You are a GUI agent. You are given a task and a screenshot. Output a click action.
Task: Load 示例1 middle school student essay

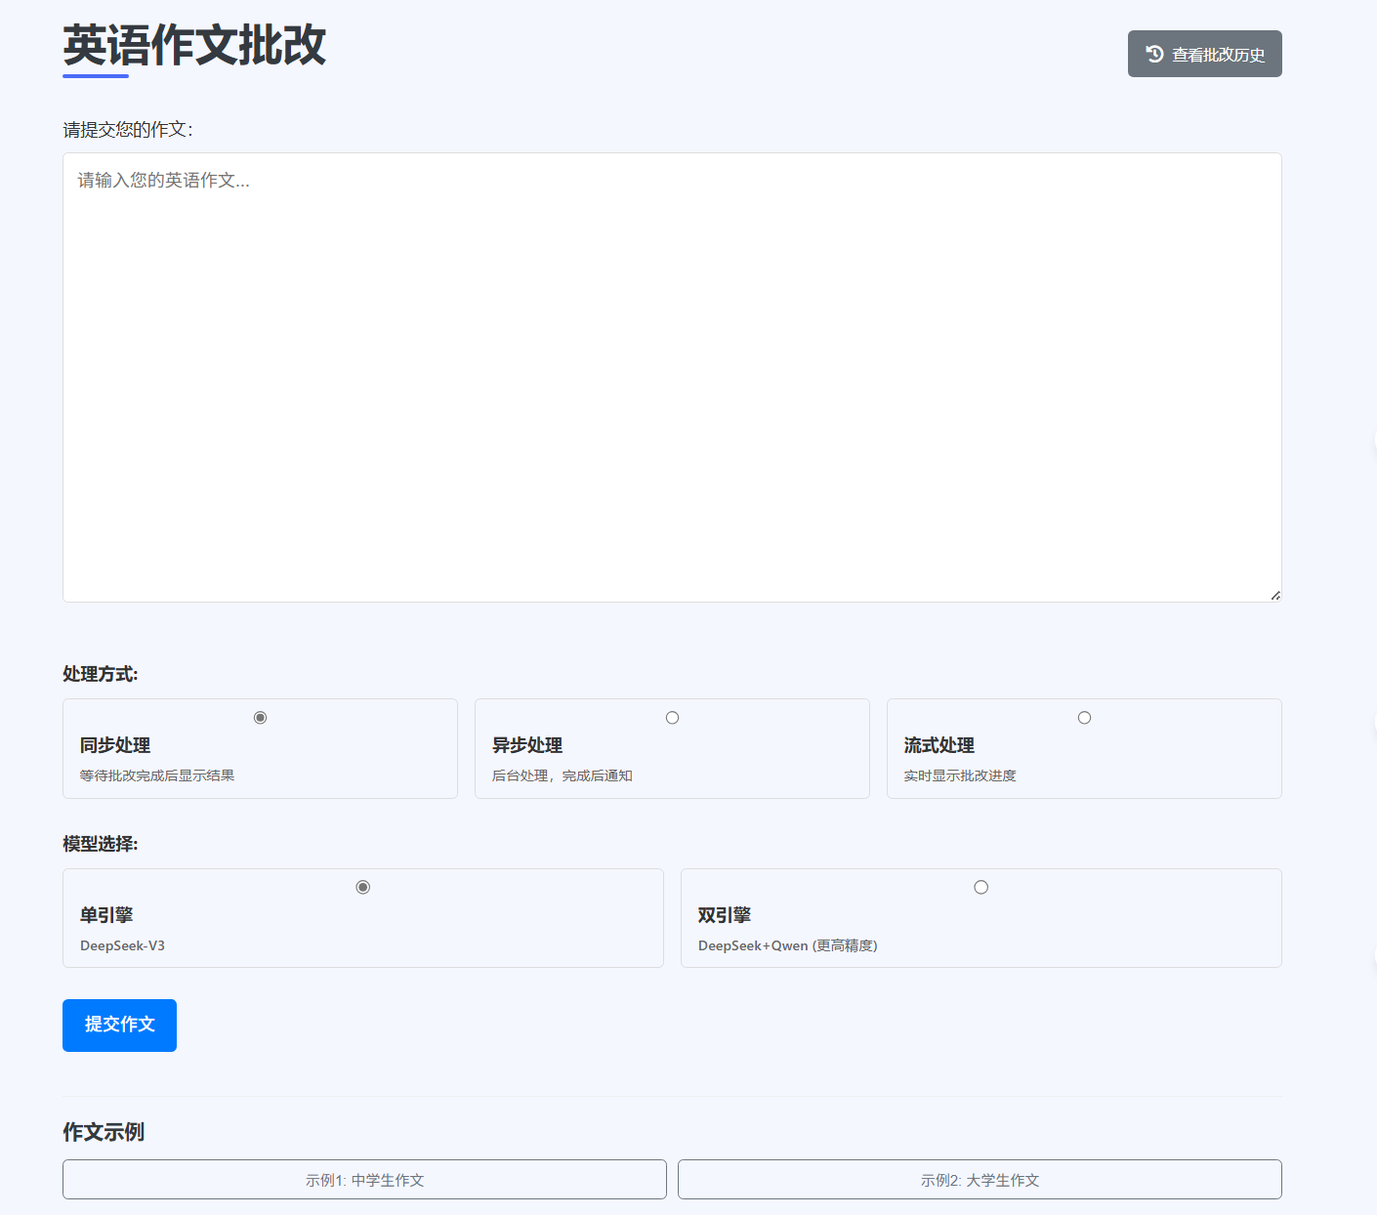pyautogui.click(x=364, y=1179)
